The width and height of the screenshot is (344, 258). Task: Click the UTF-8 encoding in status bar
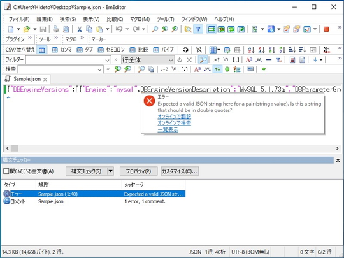(250, 252)
